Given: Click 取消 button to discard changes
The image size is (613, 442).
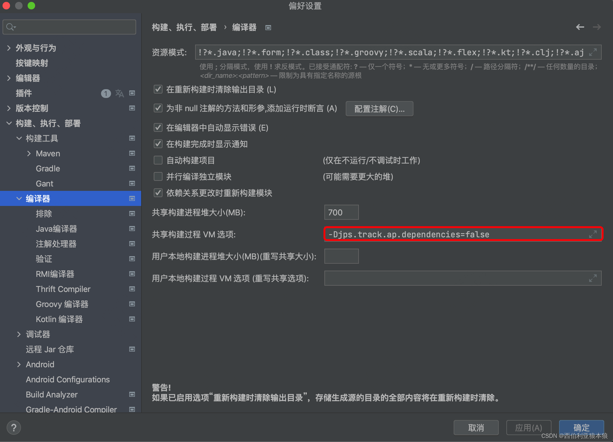Looking at the screenshot, I should [476, 428].
